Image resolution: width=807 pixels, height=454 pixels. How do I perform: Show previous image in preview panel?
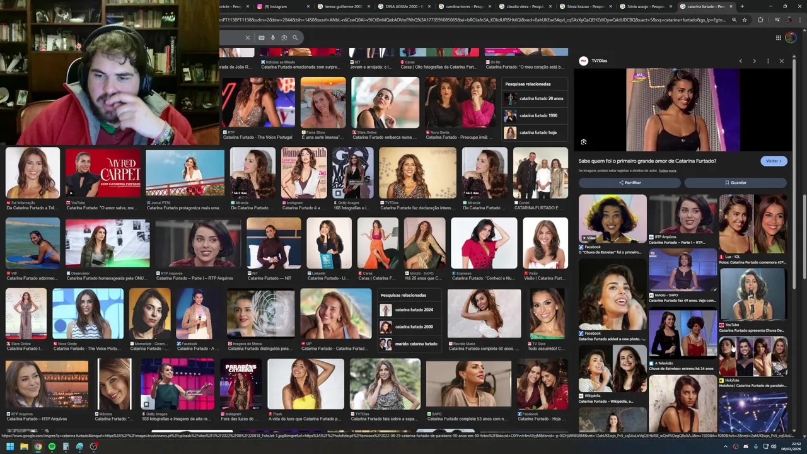(x=741, y=61)
